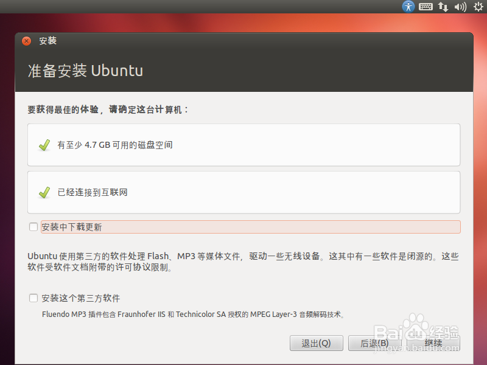The image size is (487, 365).
Task: Click the green checkmark for internet connection
Action: pos(43,192)
